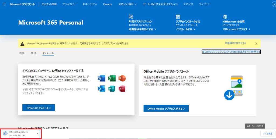This screenshot has width=276, height=139.
Task: Click the Outlook app icon
Action: [102, 89]
